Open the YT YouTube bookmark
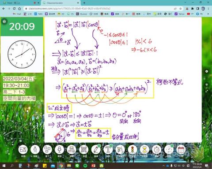Image resolution: width=212 pixels, height=169 pixels. (x=190, y=14)
